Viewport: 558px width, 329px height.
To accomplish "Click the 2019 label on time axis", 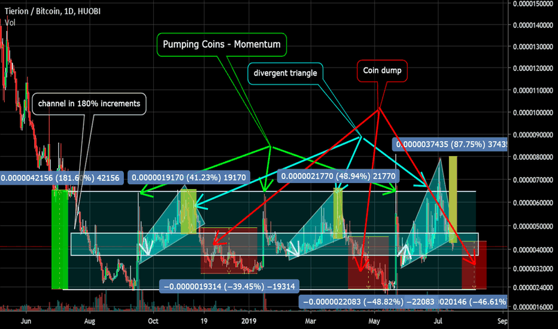I will [x=248, y=321].
